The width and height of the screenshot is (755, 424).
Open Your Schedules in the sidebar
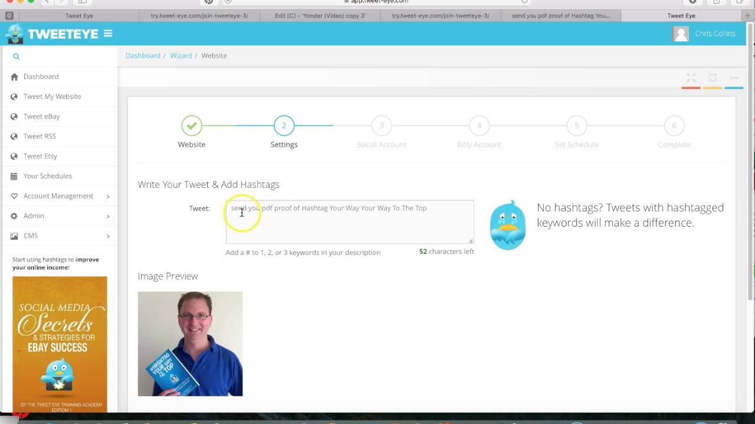click(60, 176)
